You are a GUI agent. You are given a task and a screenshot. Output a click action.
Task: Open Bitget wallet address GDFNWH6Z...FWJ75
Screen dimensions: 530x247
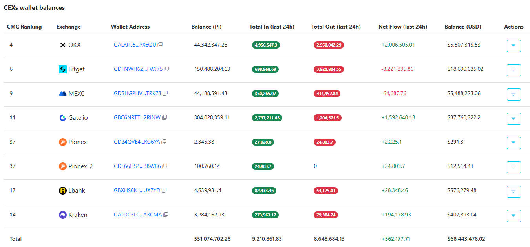click(138, 69)
